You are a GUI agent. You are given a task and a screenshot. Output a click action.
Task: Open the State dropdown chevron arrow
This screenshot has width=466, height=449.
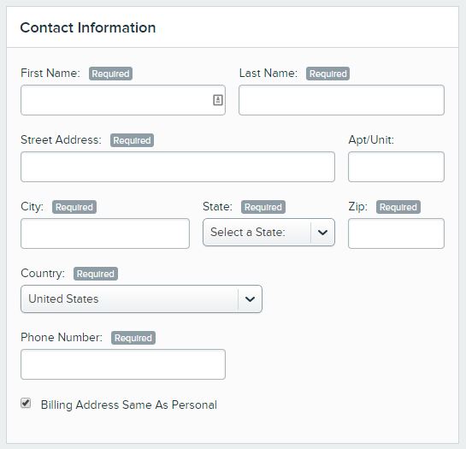tap(322, 233)
